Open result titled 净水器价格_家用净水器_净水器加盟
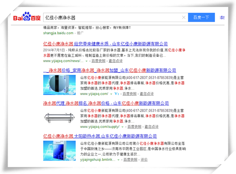236x174 pixels. pos(109,71)
